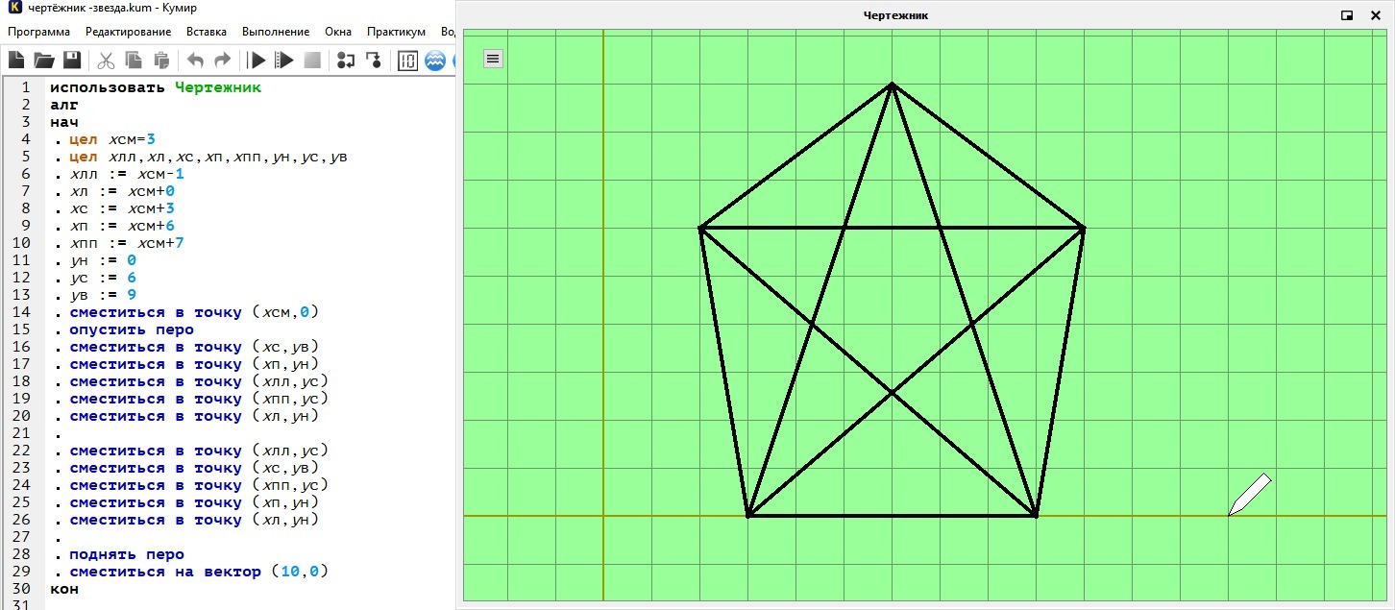Copy selection using toolbar copy icon

click(x=134, y=61)
